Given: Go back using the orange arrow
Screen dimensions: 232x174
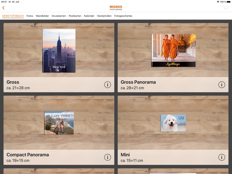Looking at the screenshot, I should pyautogui.click(x=3, y=8).
